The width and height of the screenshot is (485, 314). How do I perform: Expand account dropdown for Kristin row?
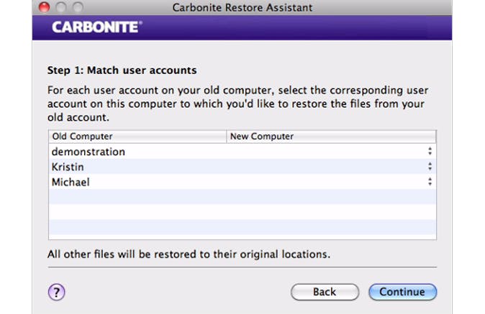pos(430,167)
